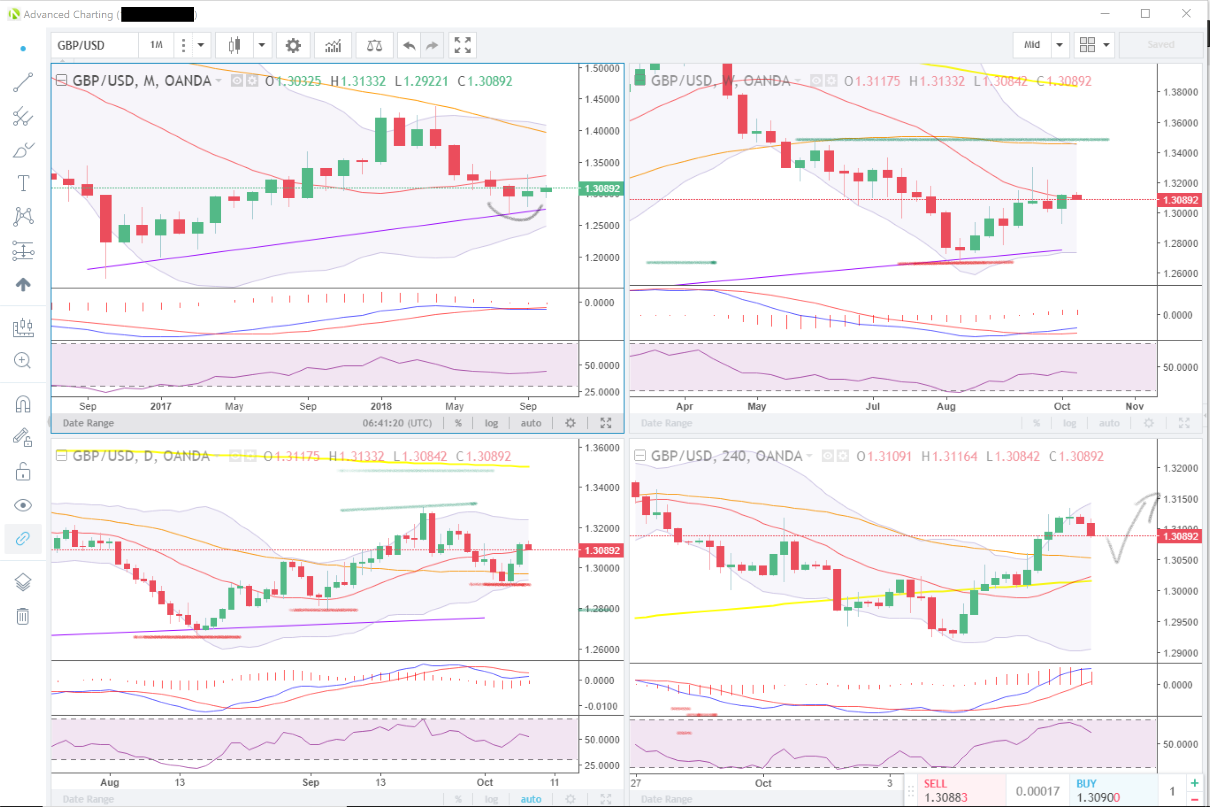This screenshot has width=1210, height=807.
Task: Select the Text annotation tool
Action: point(23,183)
